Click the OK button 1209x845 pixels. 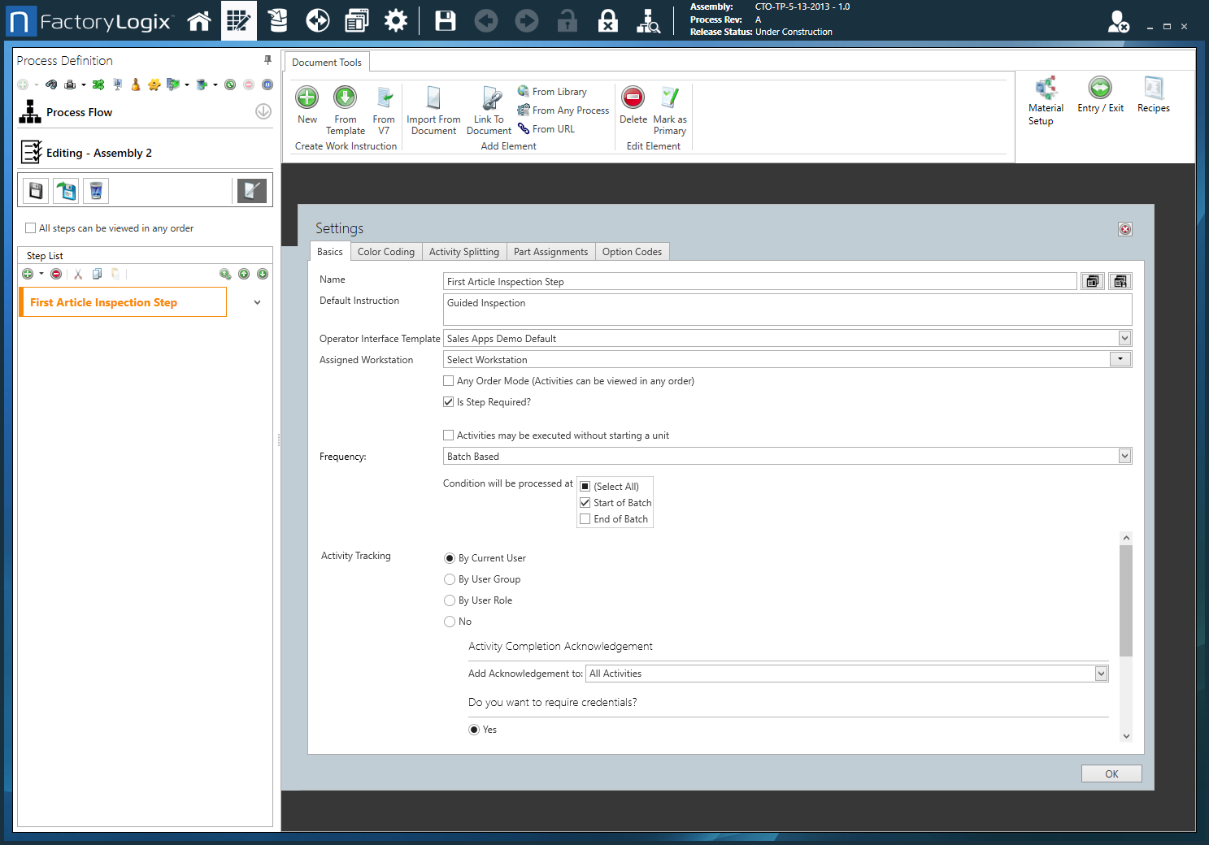point(1111,773)
